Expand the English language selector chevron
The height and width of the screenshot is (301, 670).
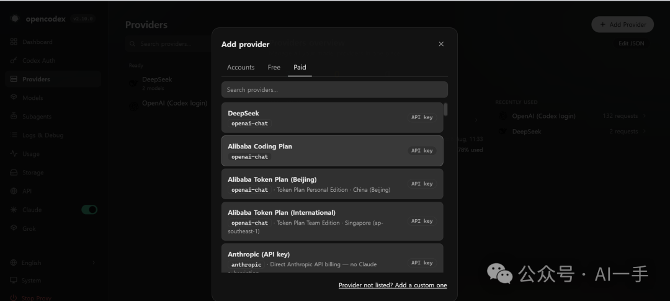click(x=94, y=263)
